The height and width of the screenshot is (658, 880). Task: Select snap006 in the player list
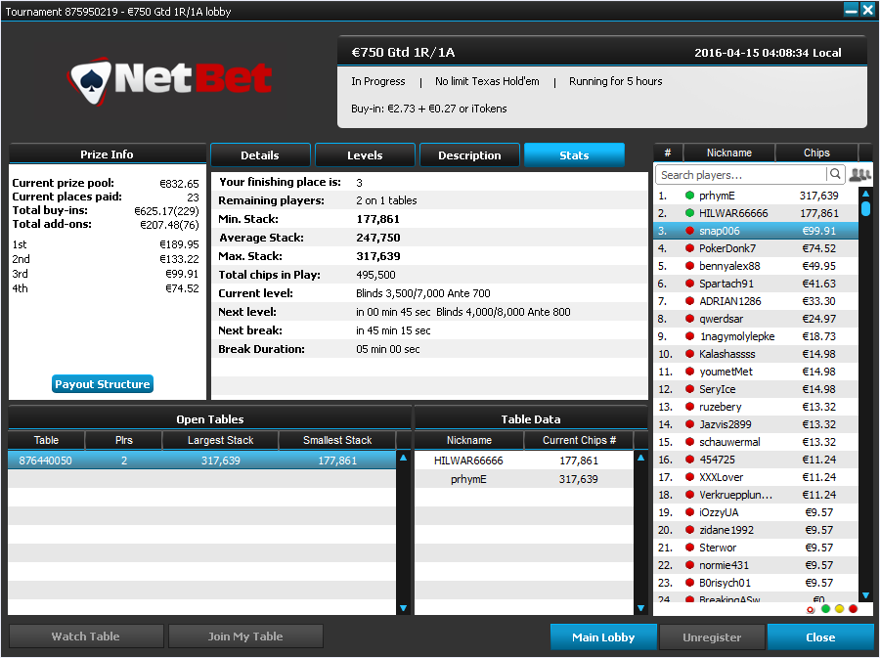pos(756,231)
